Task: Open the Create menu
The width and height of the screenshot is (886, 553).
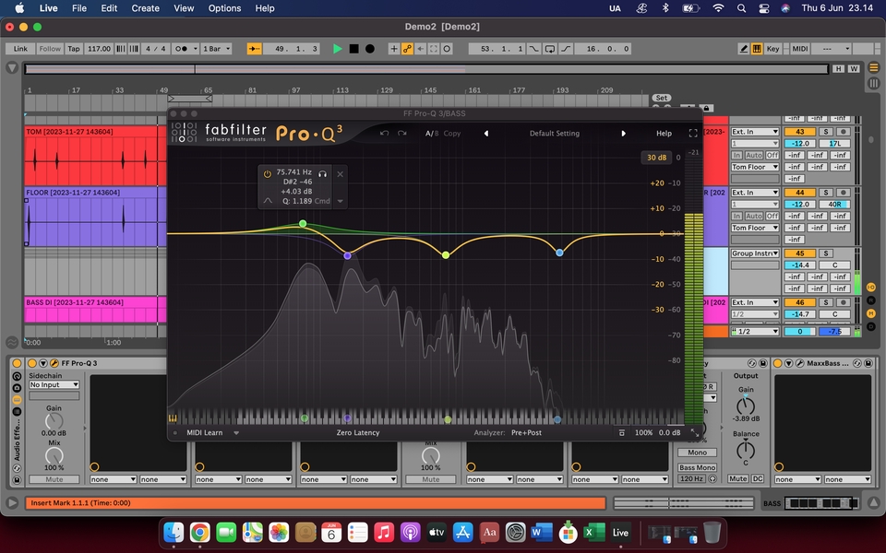Action: (145, 8)
